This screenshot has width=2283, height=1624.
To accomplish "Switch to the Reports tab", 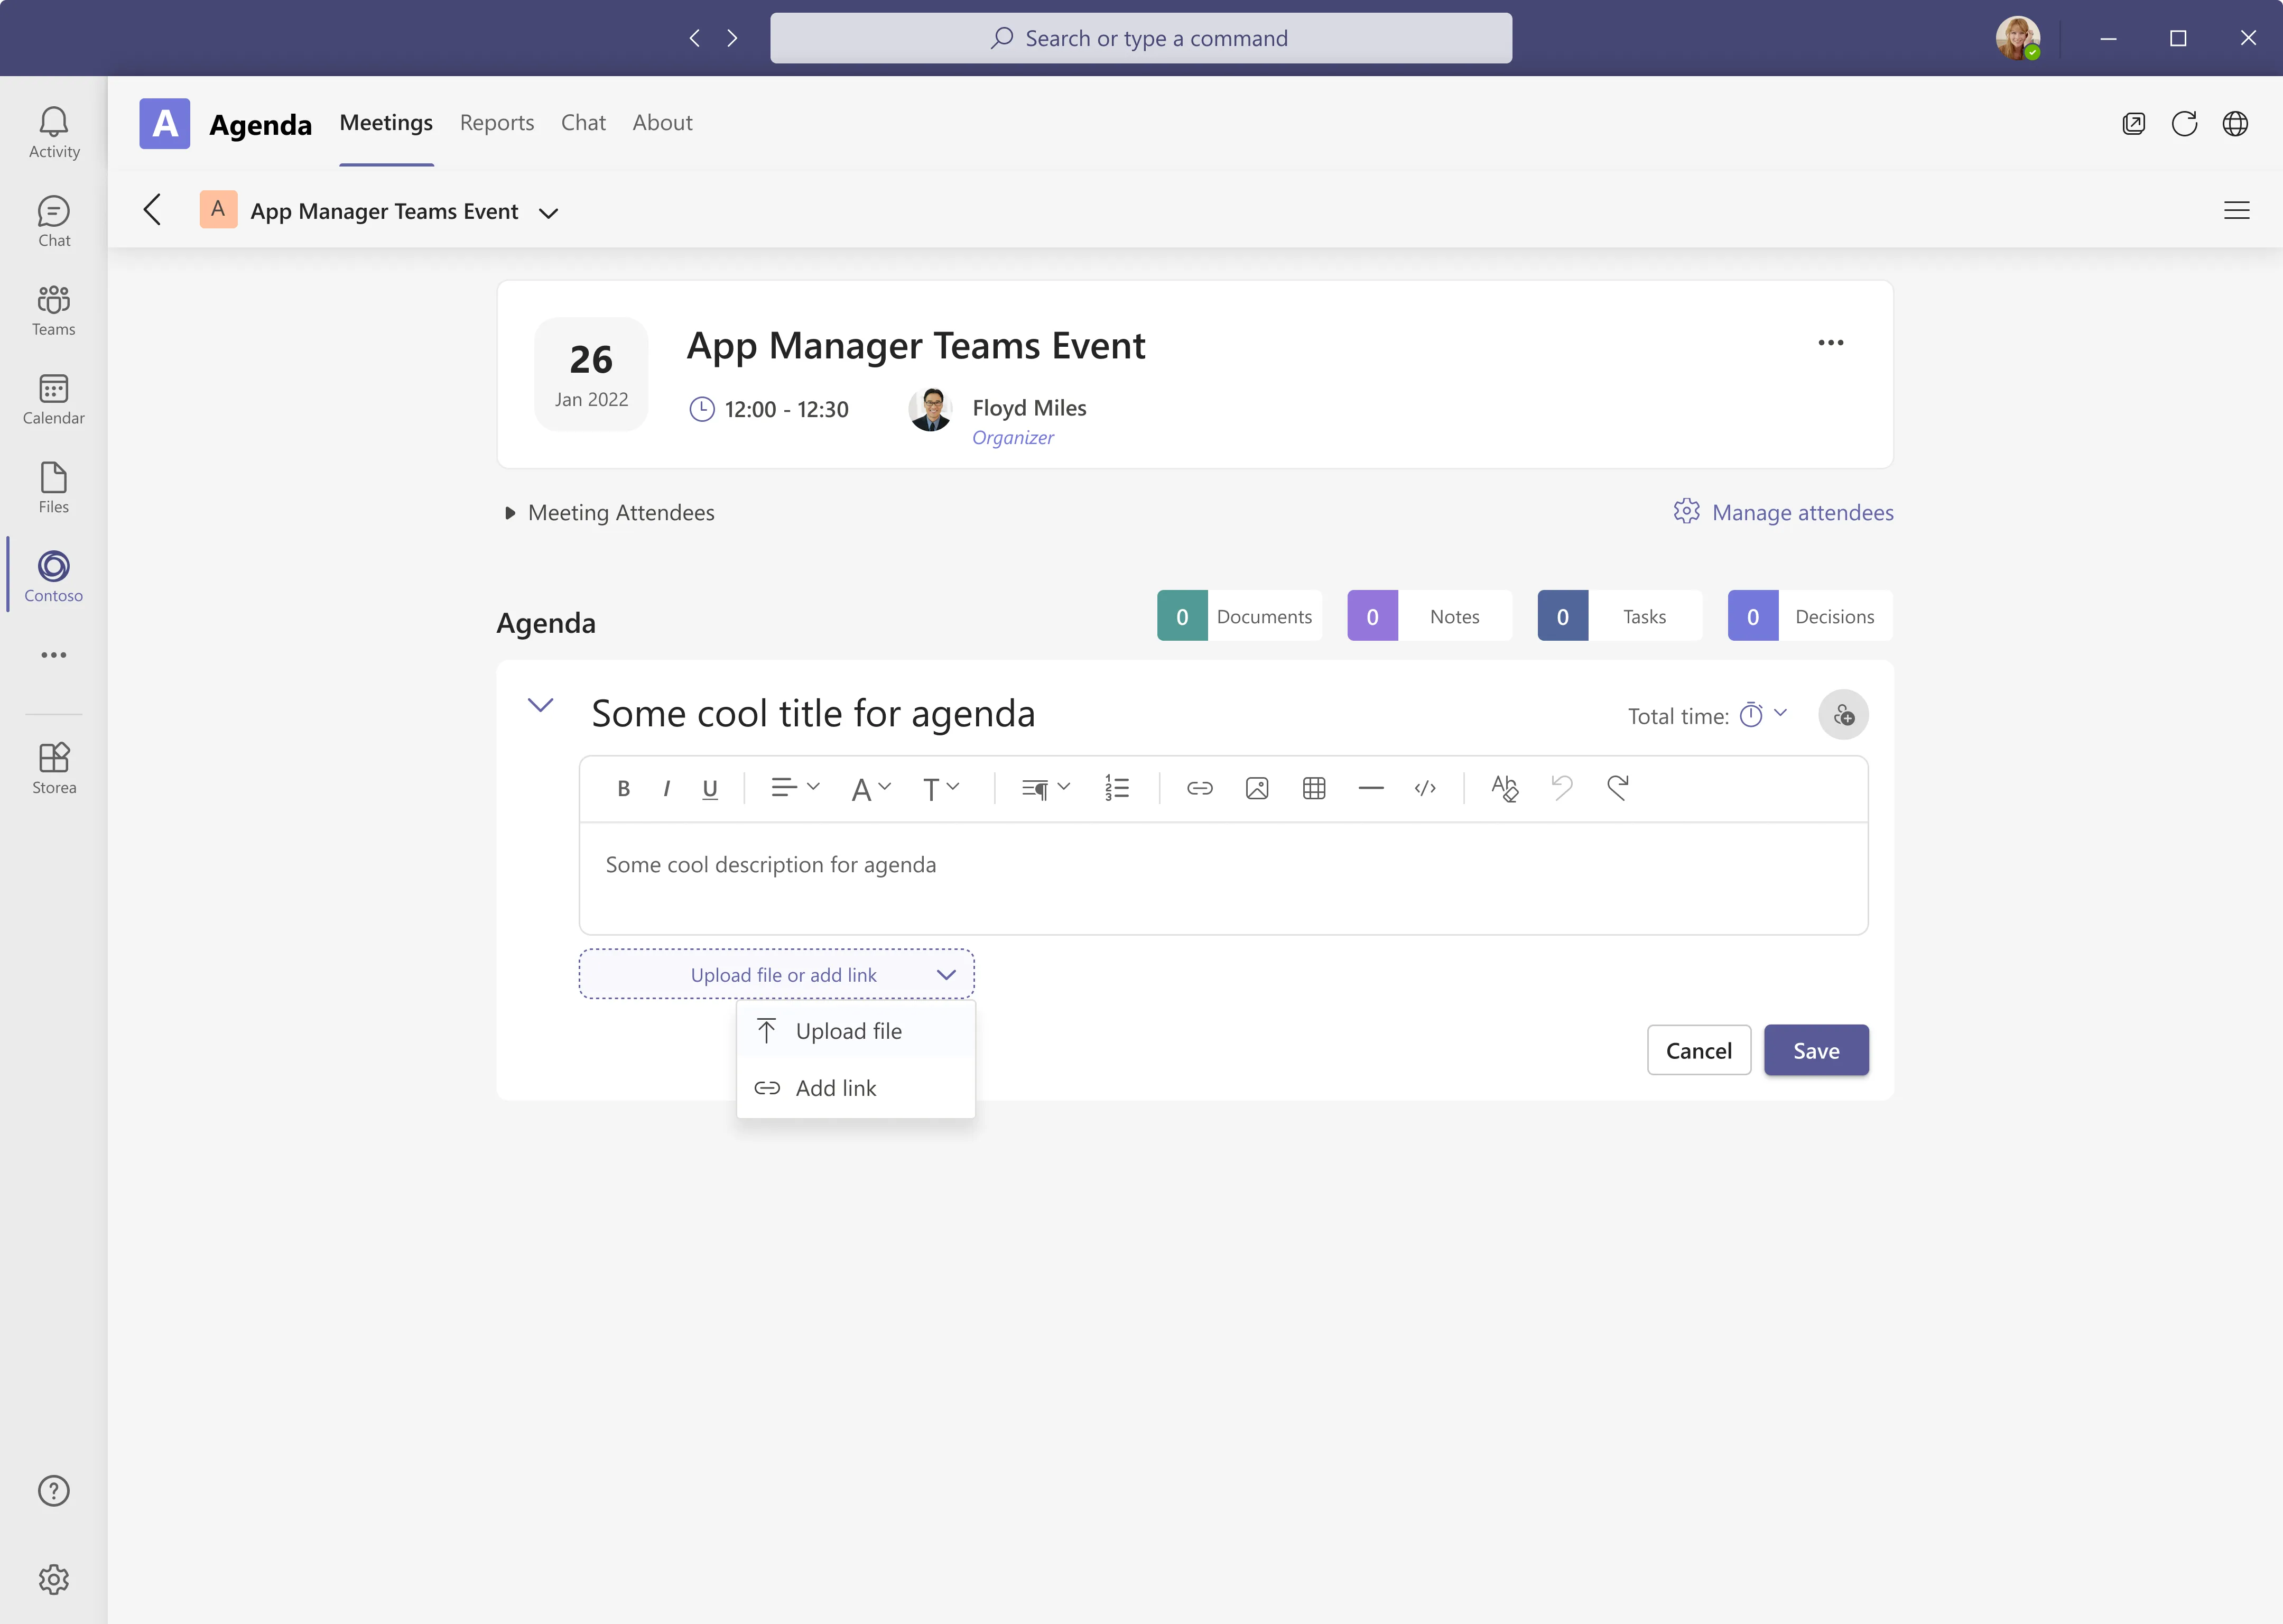I will (497, 123).
